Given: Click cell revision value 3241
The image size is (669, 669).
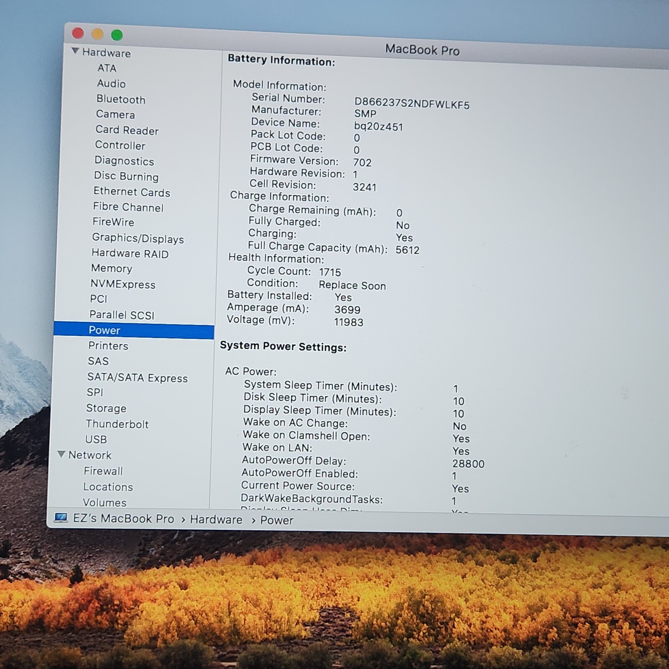Looking at the screenshot, I should pos(365,187).
